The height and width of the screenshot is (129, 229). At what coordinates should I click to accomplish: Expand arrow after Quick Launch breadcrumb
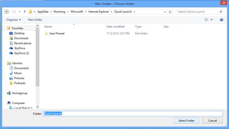[x=135, y=12]
